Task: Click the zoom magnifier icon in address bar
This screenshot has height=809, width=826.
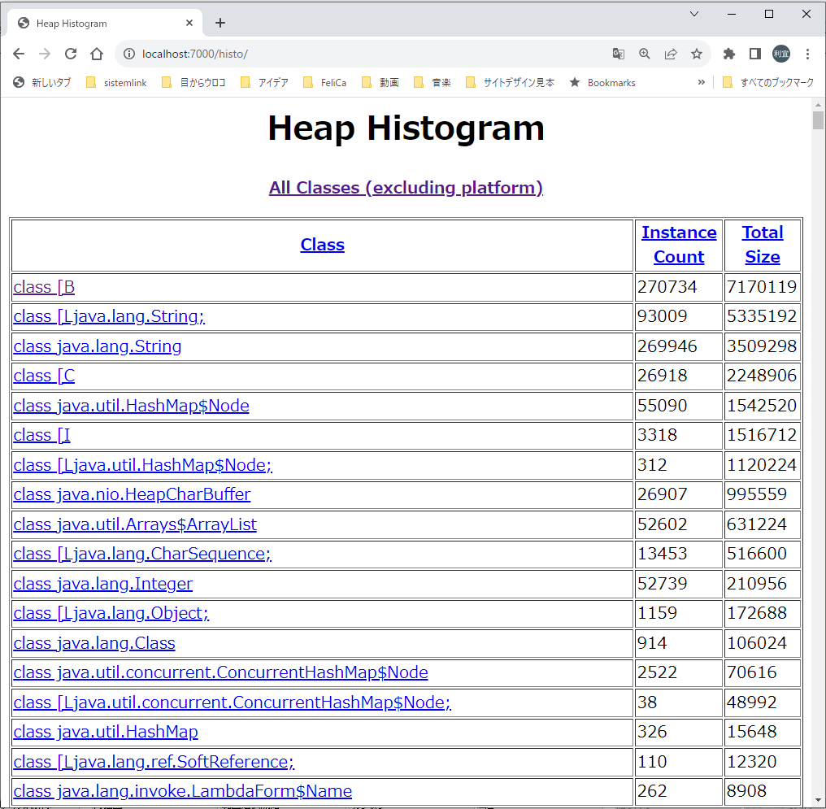Action: [x=645, y=53]
